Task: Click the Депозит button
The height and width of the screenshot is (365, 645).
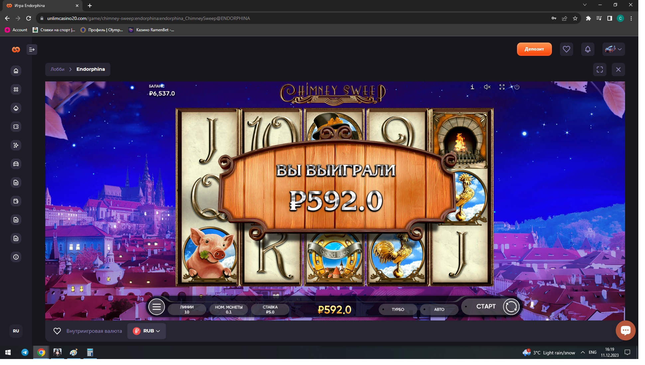Action: point(534,49)
